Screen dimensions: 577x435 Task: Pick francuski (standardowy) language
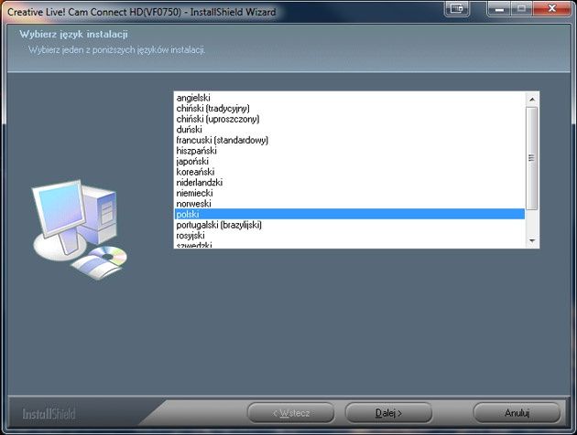click(350, 140)
